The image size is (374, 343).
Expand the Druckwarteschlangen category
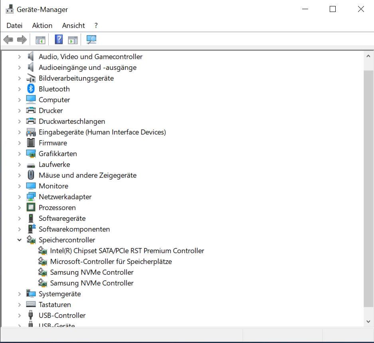tap(19, 121)
